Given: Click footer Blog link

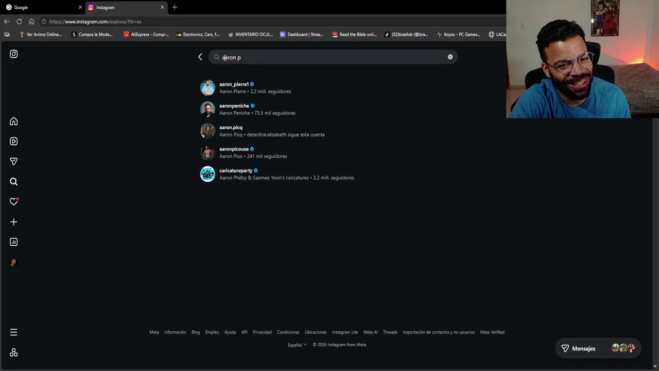Looking at the screenshot, I should tap(196, 332).
